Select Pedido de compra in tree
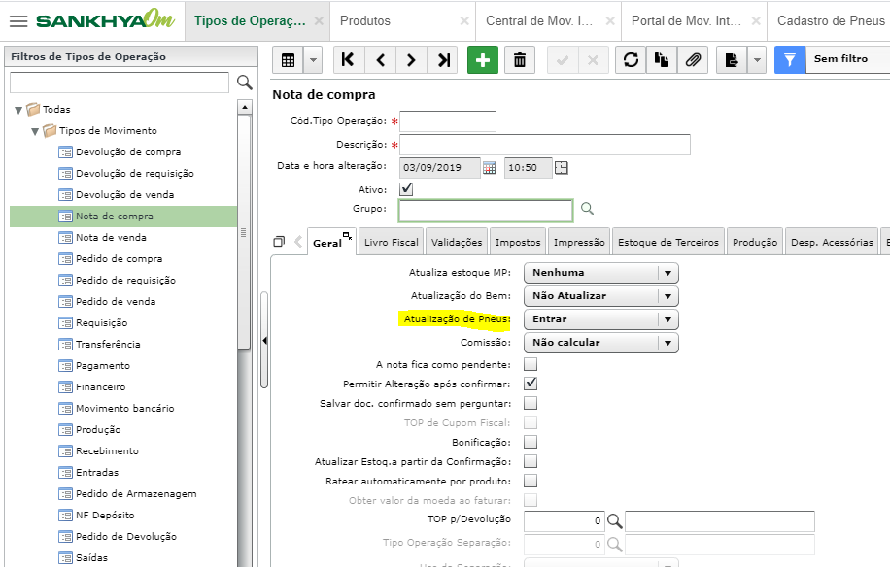890x567 pixels. pos(120,258)
